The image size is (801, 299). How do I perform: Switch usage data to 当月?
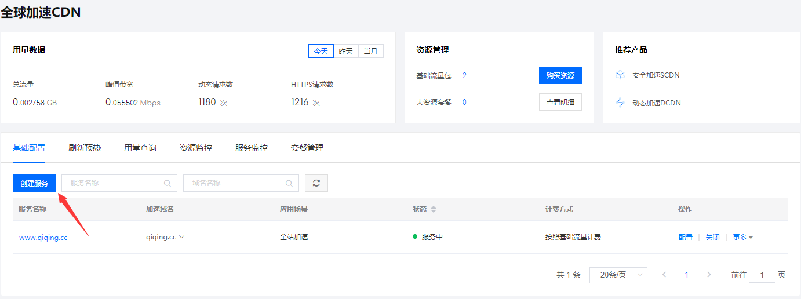[x=370, y=51]
